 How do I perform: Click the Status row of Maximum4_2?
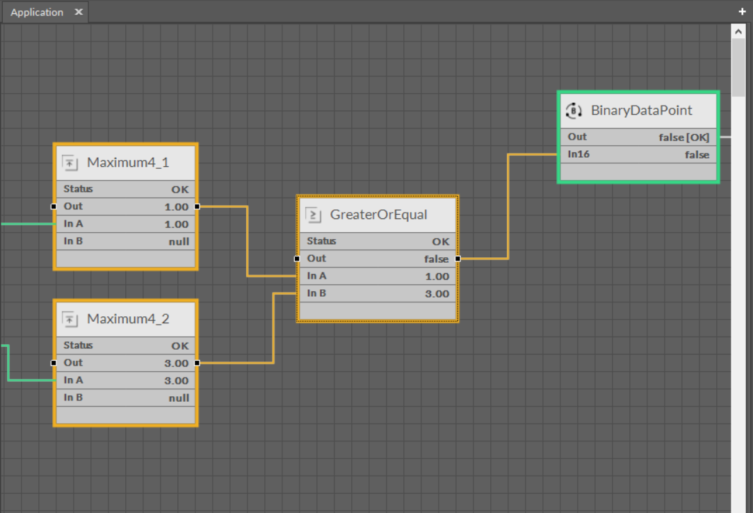[x=125, y=345]
